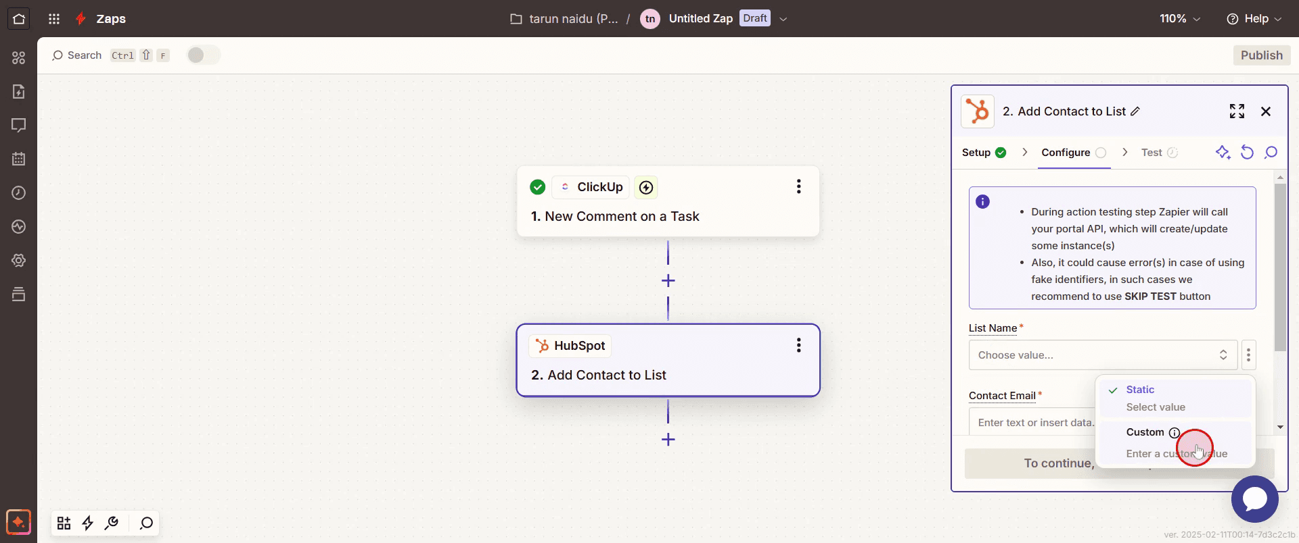Open sidebar history clock icon
1299x543 pixels.
pyautogui.click(x=19, y=193)
